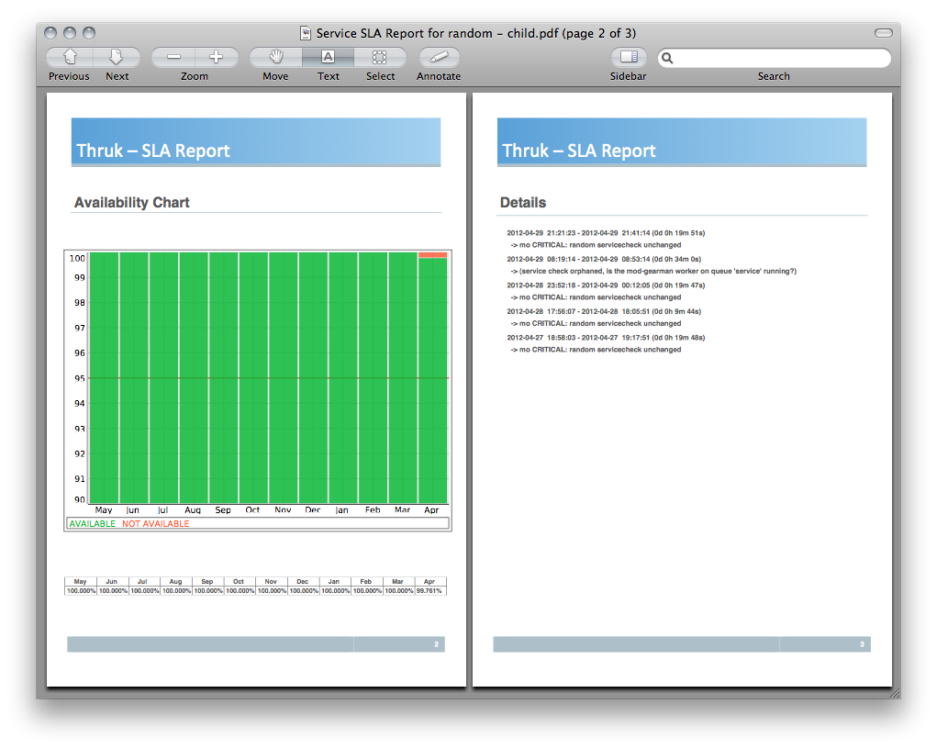The height and width of the screenshot is (749, 937).
Task: Go to the Previous page
Action: click(70, 58)
